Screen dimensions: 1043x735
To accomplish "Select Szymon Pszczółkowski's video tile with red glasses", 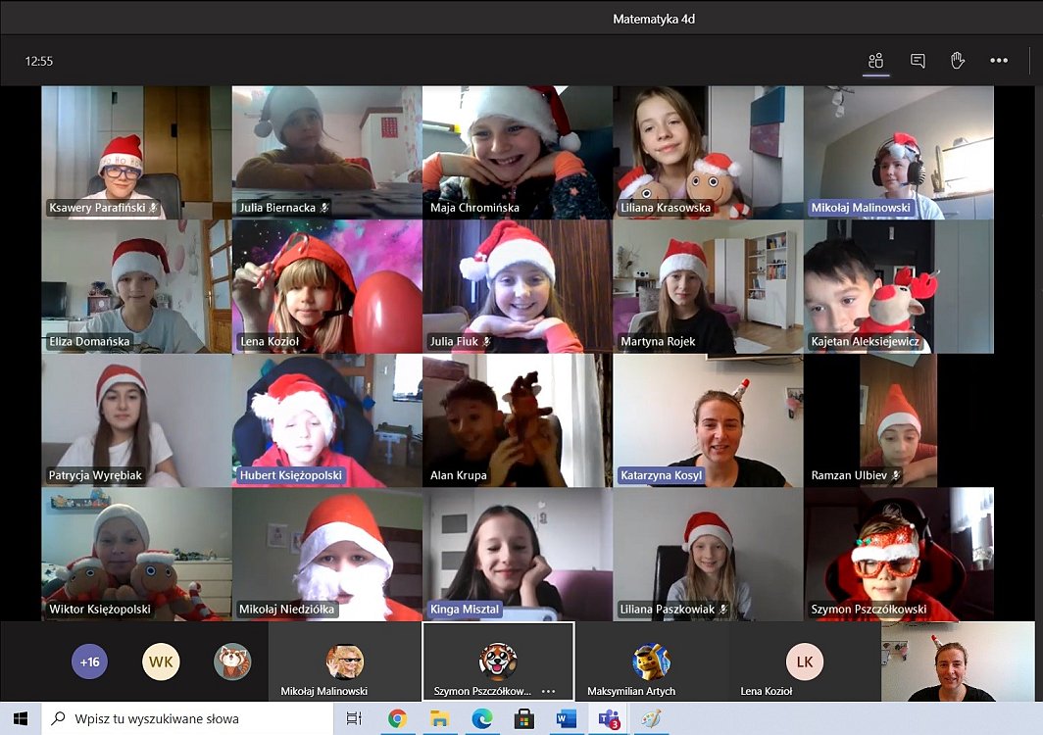I will 899,554.
